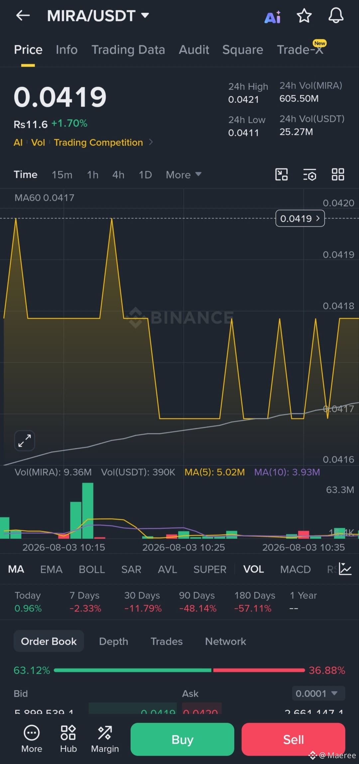Screen dimensions: 359x764
Task: Go back using the arrow icon
Action: 23,15
